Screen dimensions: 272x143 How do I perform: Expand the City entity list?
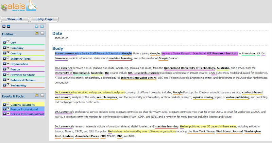(x=4, y=42)
